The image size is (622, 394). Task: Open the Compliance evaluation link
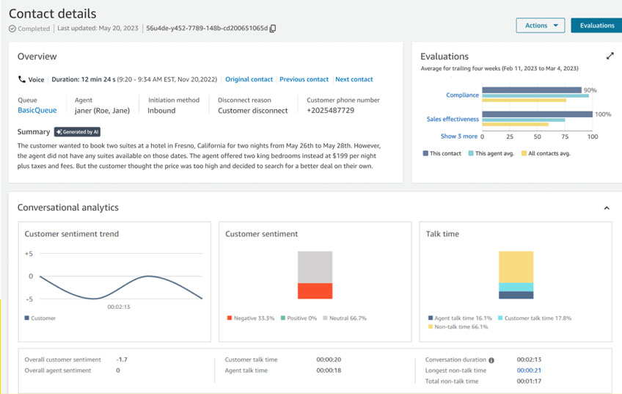tap(462, 95)
